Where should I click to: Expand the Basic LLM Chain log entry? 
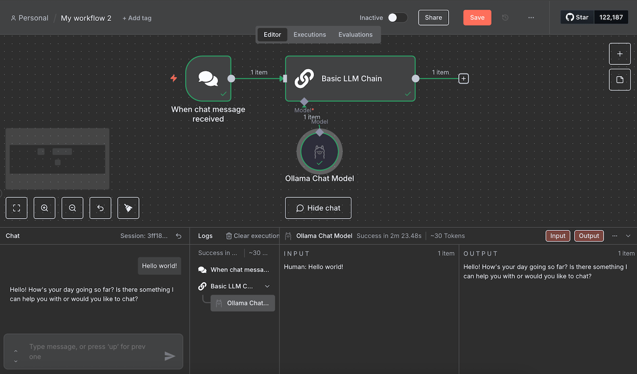[x=267, y=286]
